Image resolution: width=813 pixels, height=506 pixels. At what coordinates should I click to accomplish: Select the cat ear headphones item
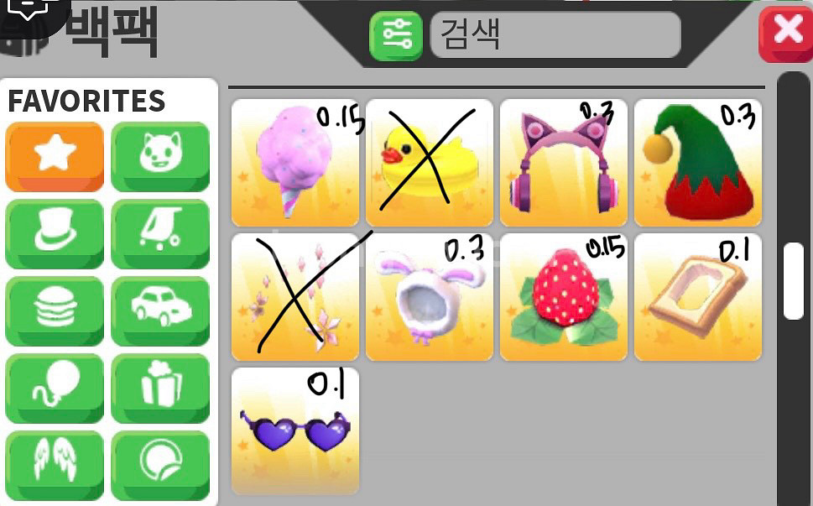[564, 163]
